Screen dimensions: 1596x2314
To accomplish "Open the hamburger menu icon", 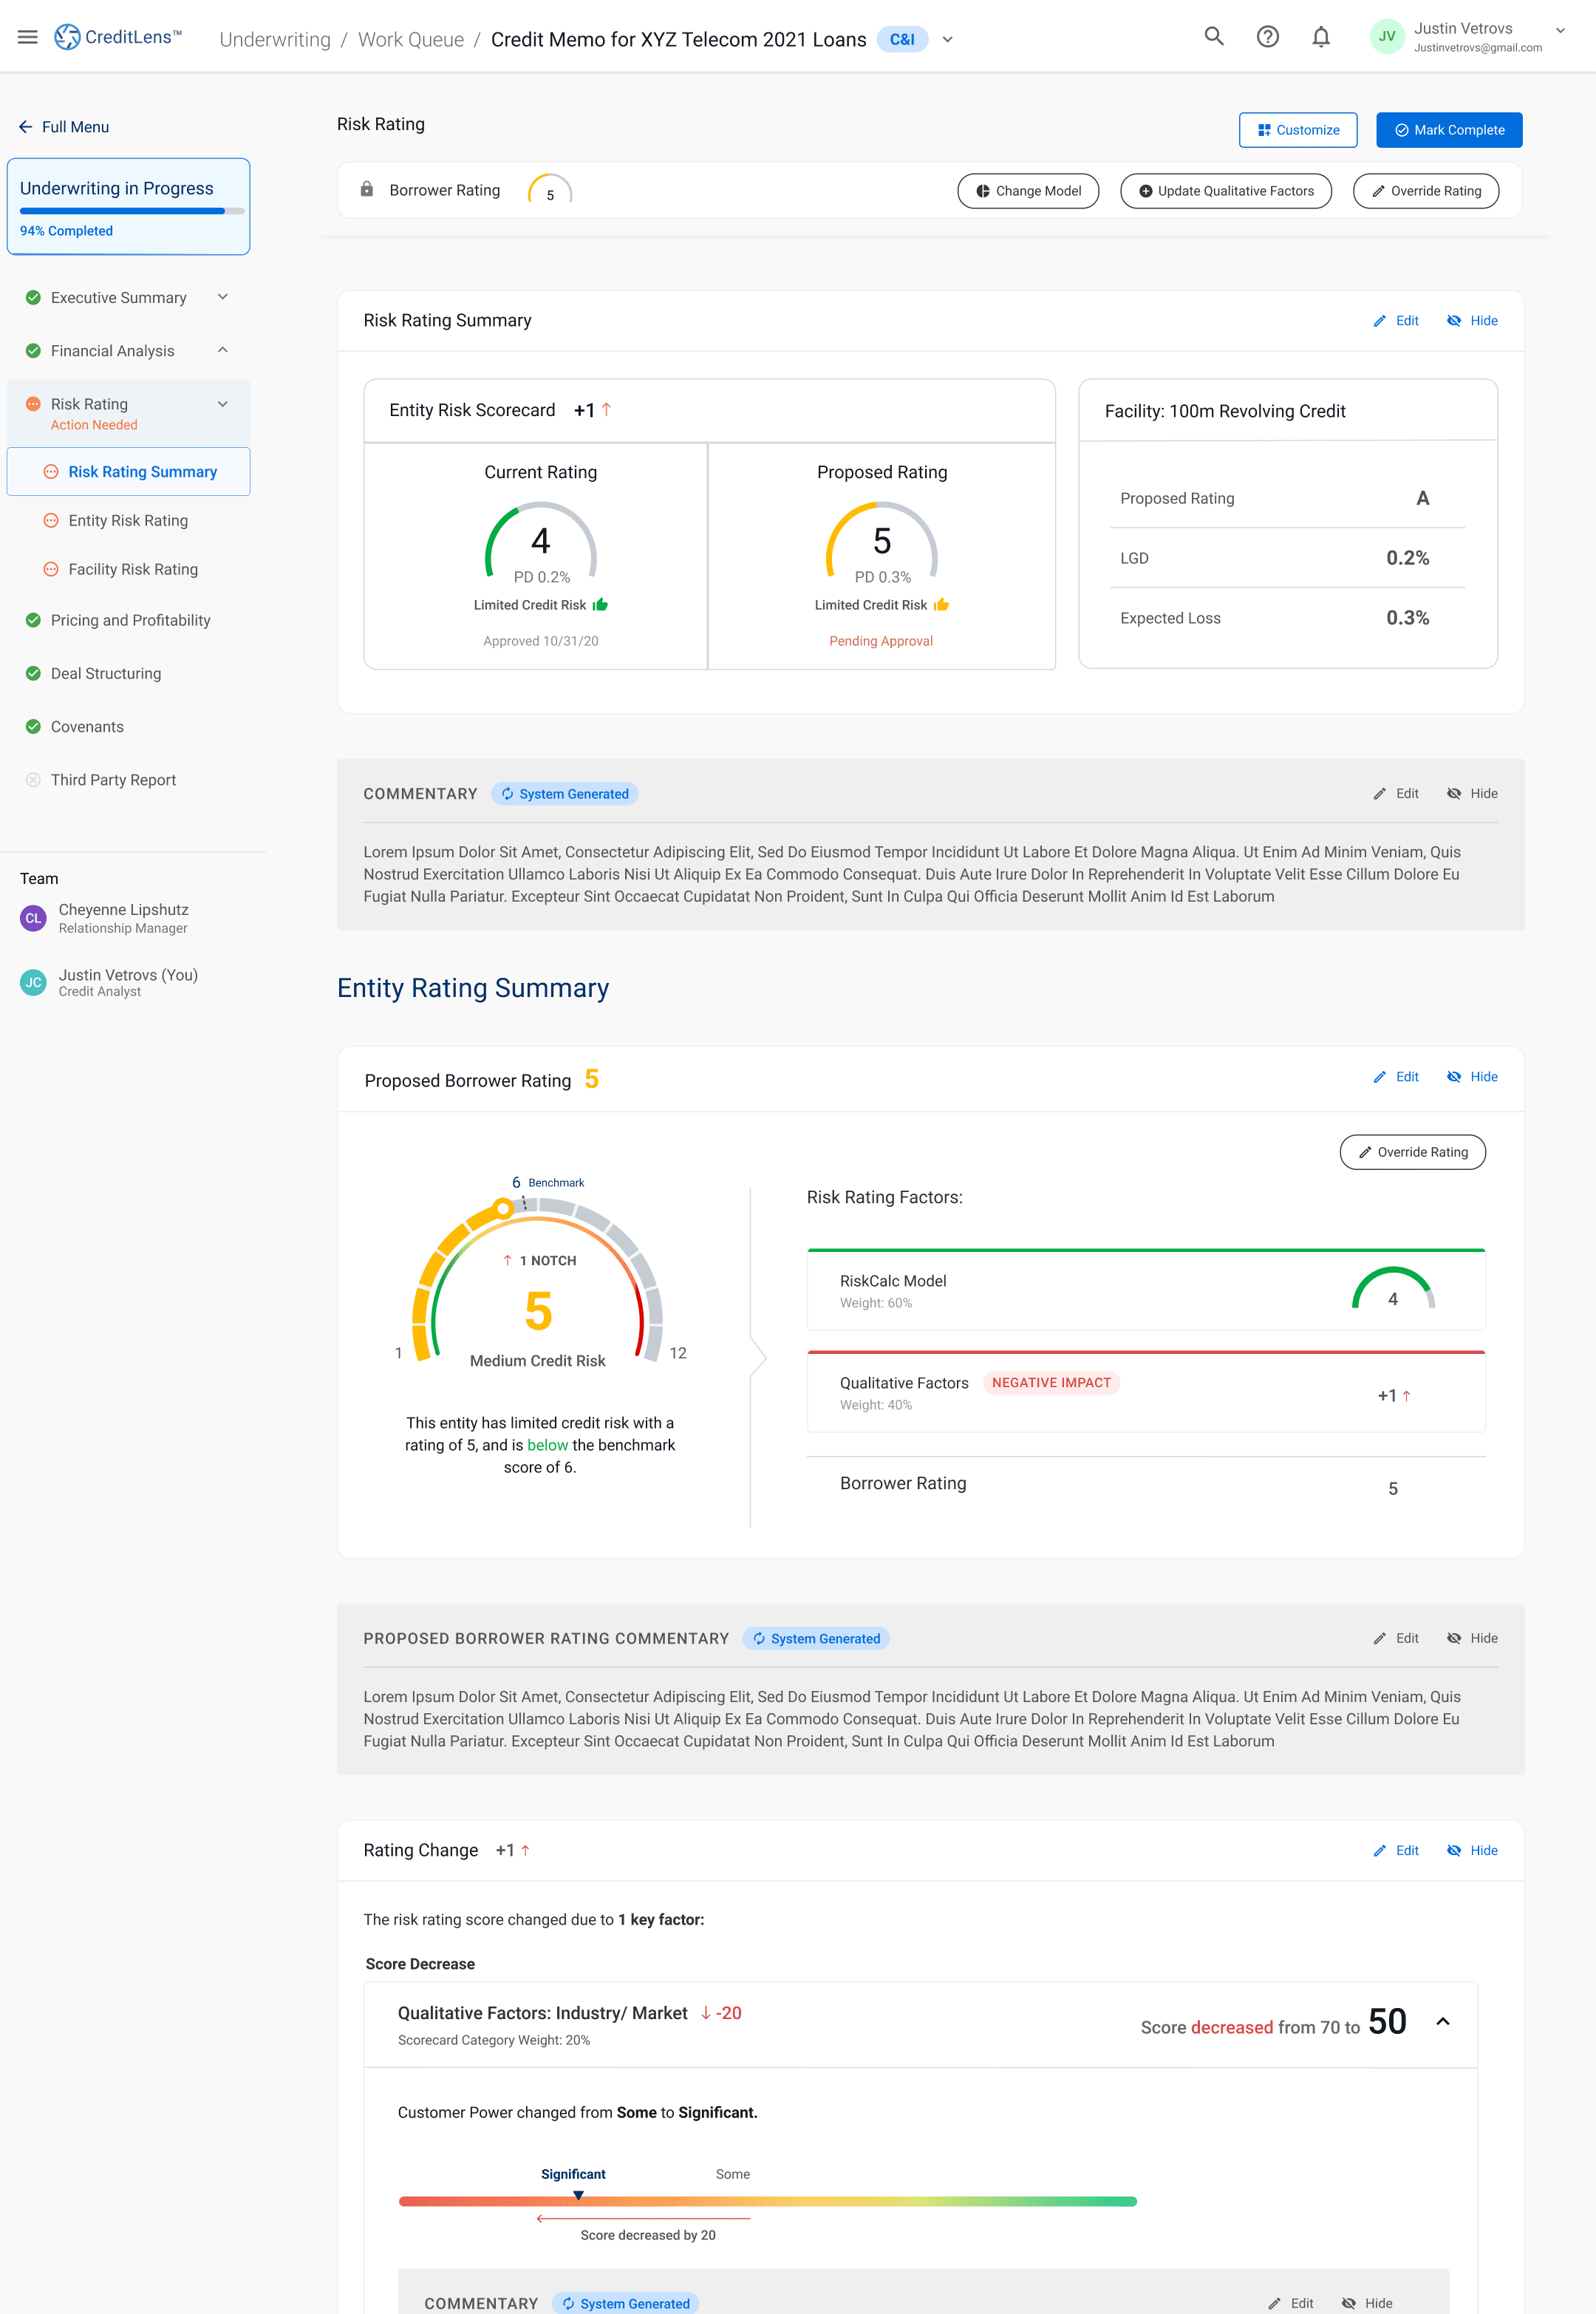I will click(x=28, y=37).
